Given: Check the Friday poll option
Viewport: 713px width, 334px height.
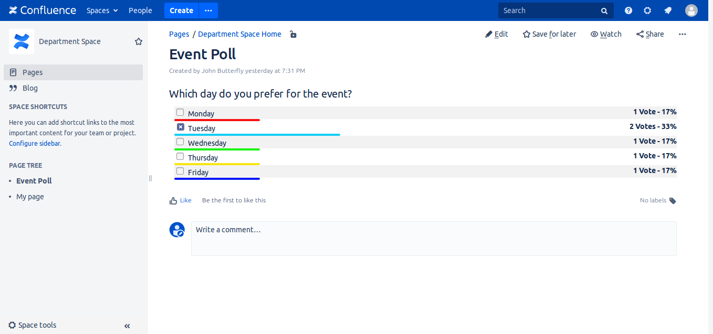Looking at the screenshot, I should pos(180,171).
